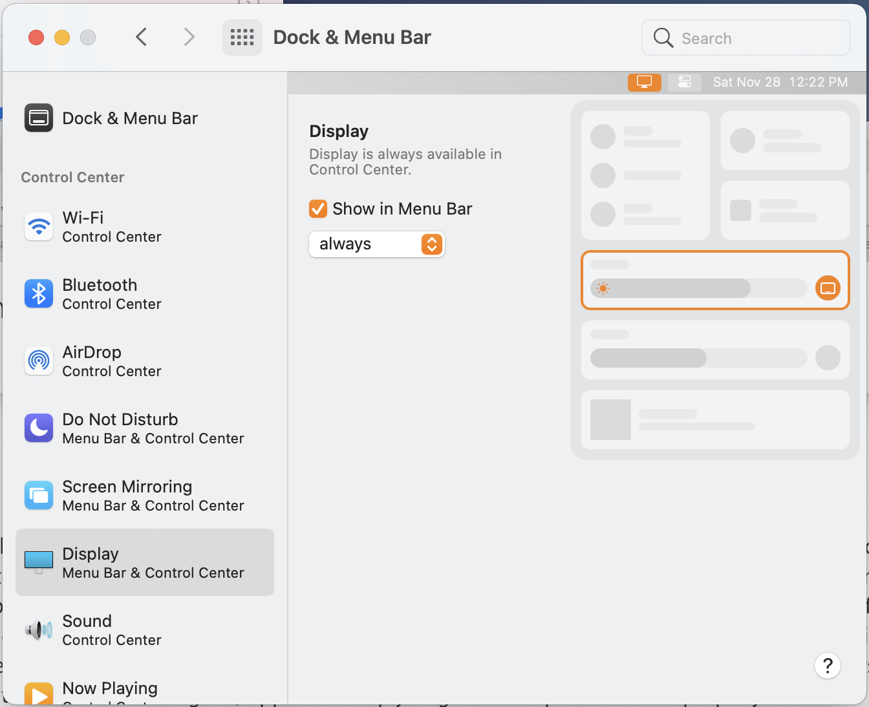
Task: Click orange display button in Control Center preview
Action: point(828,288)
